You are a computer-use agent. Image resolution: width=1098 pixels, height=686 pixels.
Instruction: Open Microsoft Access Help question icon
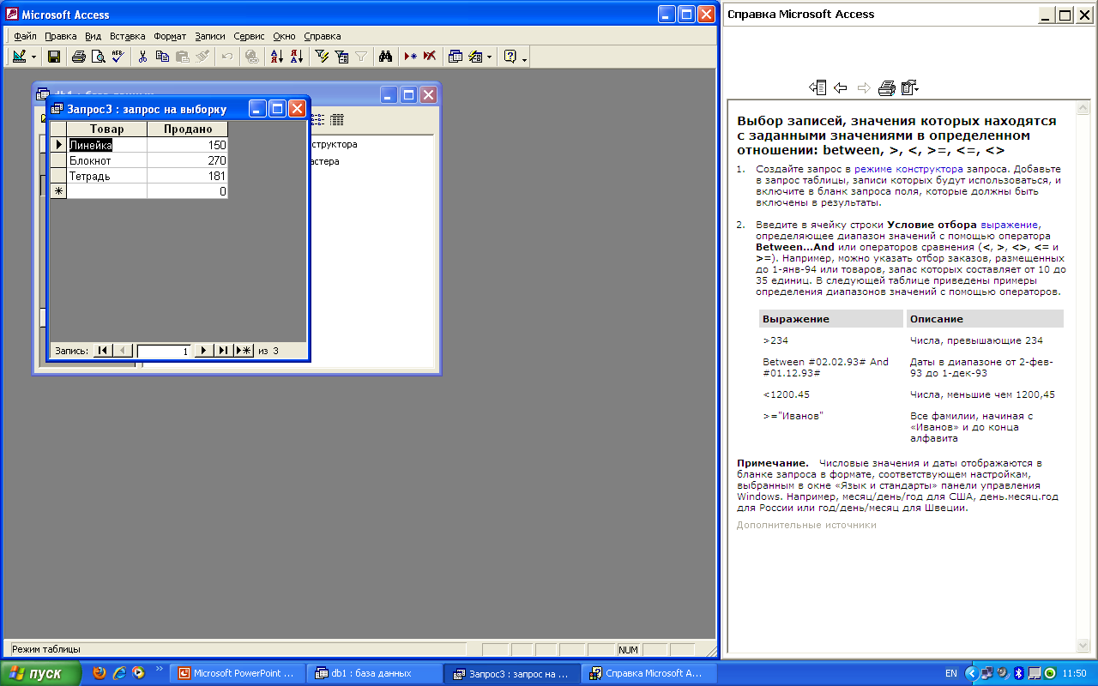(x=510, y=57)
